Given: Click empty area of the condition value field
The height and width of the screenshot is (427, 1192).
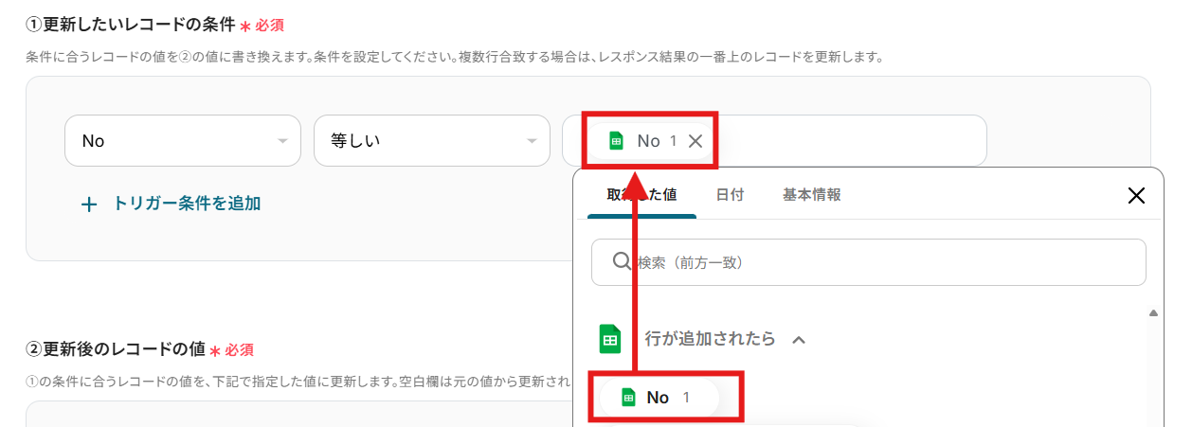Looking at the screenshot, I should tap(853, 141).
